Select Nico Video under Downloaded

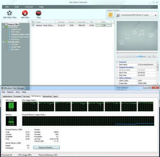[15, 49]
